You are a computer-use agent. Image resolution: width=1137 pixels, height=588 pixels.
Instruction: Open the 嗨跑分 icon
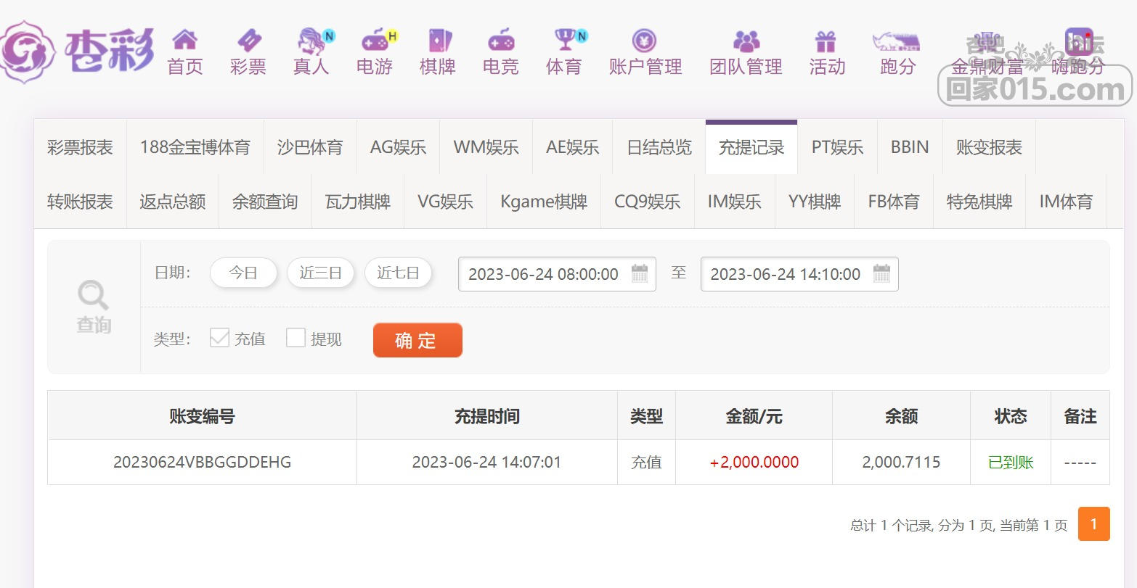[1078, 41]
